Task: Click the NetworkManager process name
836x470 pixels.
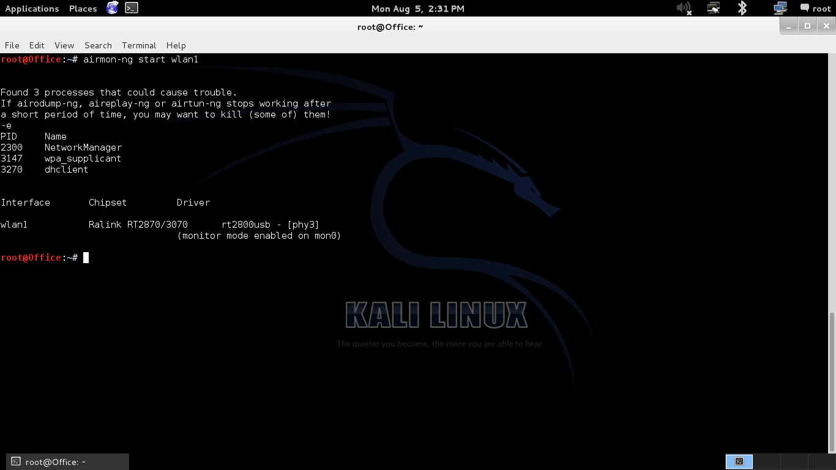Action: click(83, 147)
